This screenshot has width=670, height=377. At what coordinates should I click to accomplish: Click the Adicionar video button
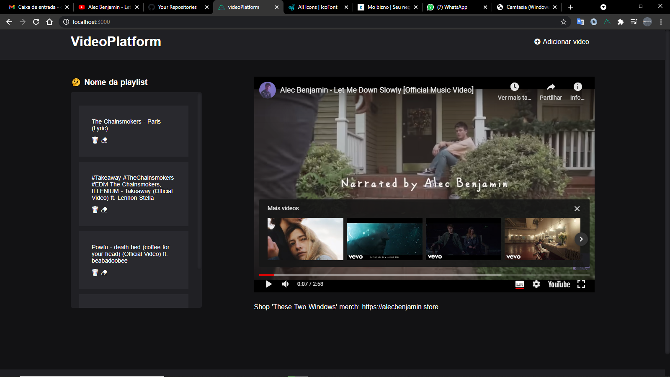coord(561,41)
